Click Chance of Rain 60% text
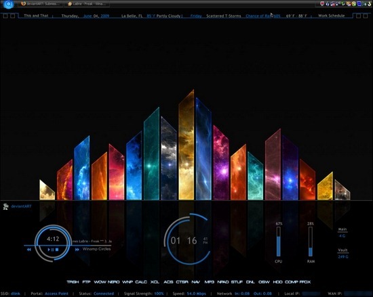 tap(263, 16)
